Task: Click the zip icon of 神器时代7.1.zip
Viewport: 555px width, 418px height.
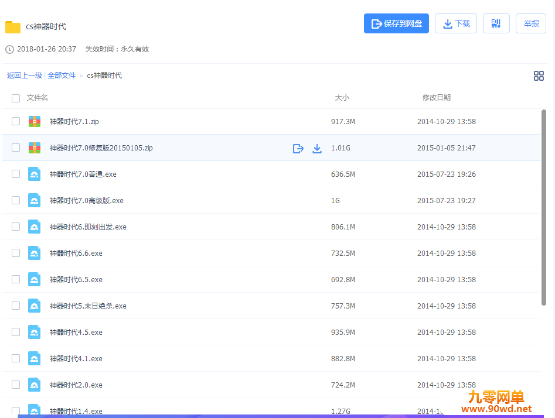Action: [35, 121]
